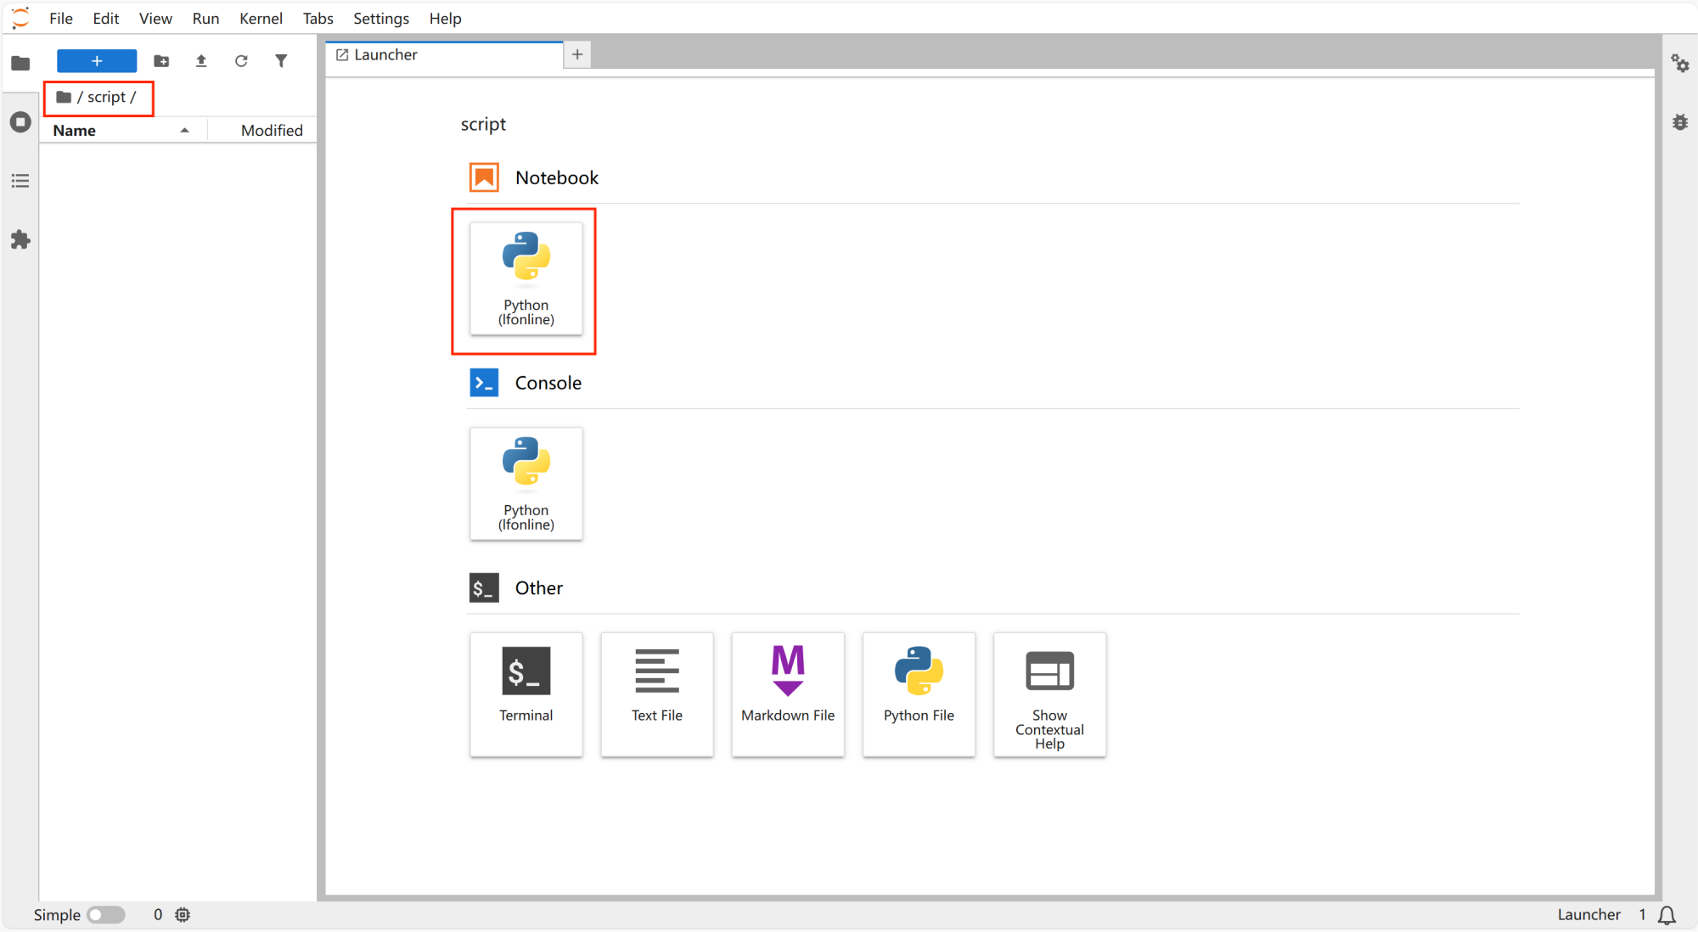1698x932 pixels.
Task: Open the Settings menu
Action: point(381,19)
